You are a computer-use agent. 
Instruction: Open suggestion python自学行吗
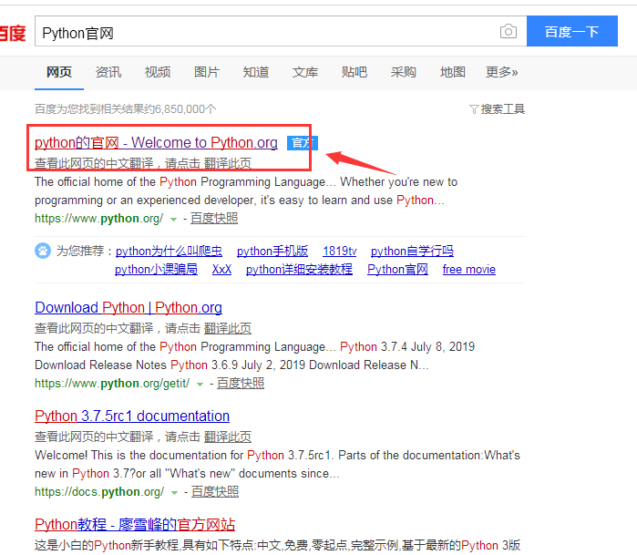tap(412, 252)
